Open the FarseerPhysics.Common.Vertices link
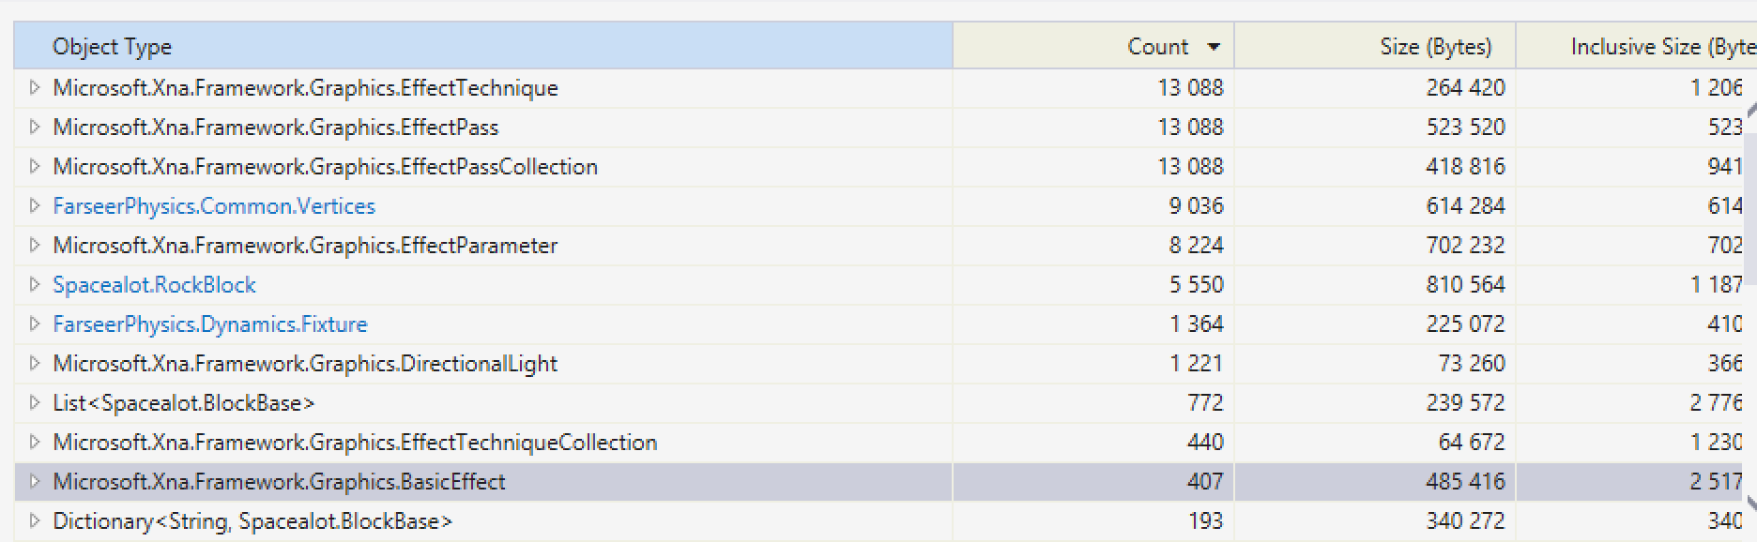1757x542 pixels. coord(214,205)
